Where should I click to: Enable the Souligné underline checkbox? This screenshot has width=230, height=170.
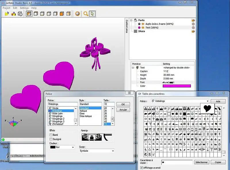click(51, 139)
